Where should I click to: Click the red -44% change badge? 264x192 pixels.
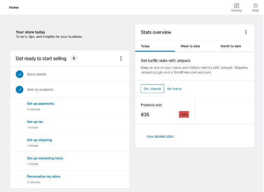pos(184,115)
